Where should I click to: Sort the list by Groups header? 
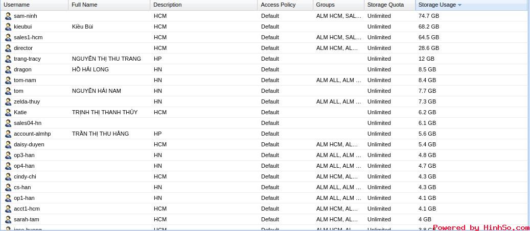[339, 5]
